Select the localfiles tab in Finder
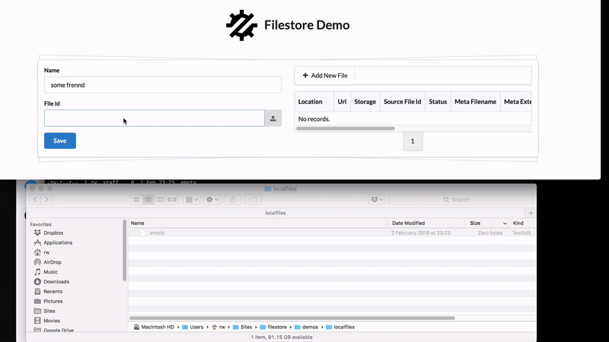This screenshot has height=342, width=609. tap(276, 213)
